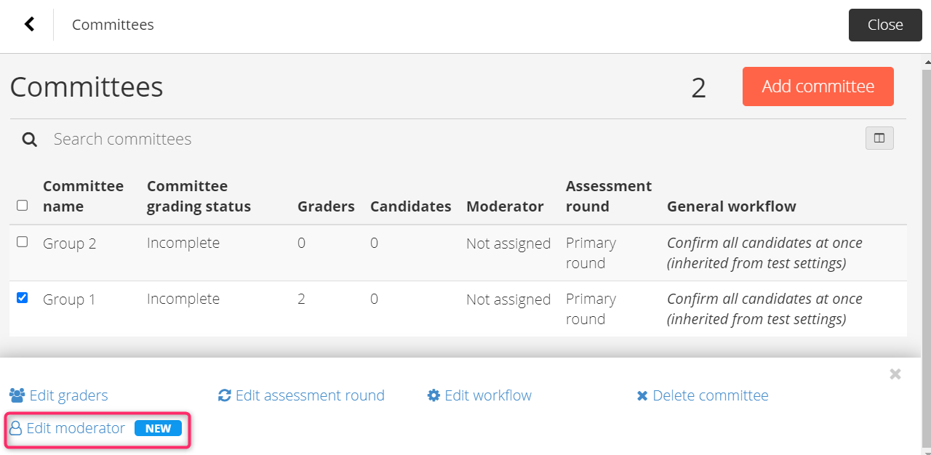Viewport: 931px width, 455px height.
Task: Click the search magnifier icon
Action: (29, 140)
